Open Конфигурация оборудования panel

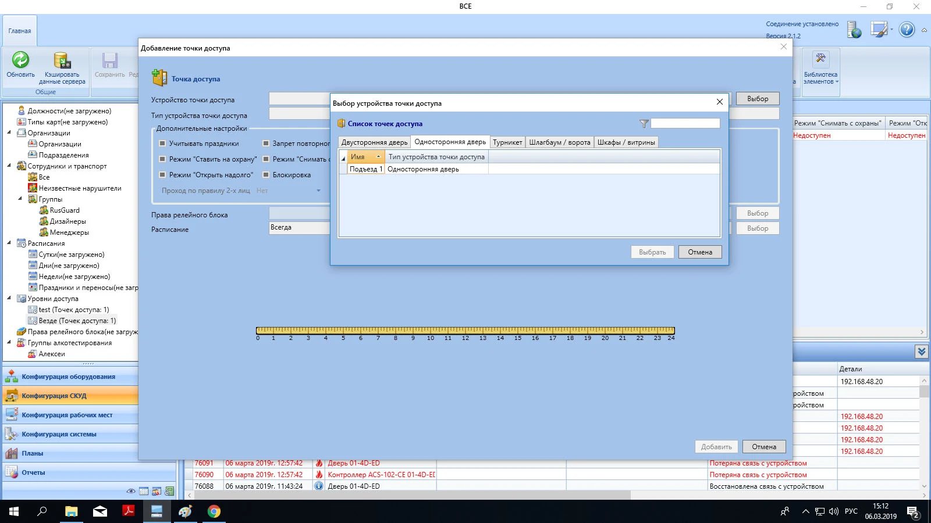[x=69, y=377]
